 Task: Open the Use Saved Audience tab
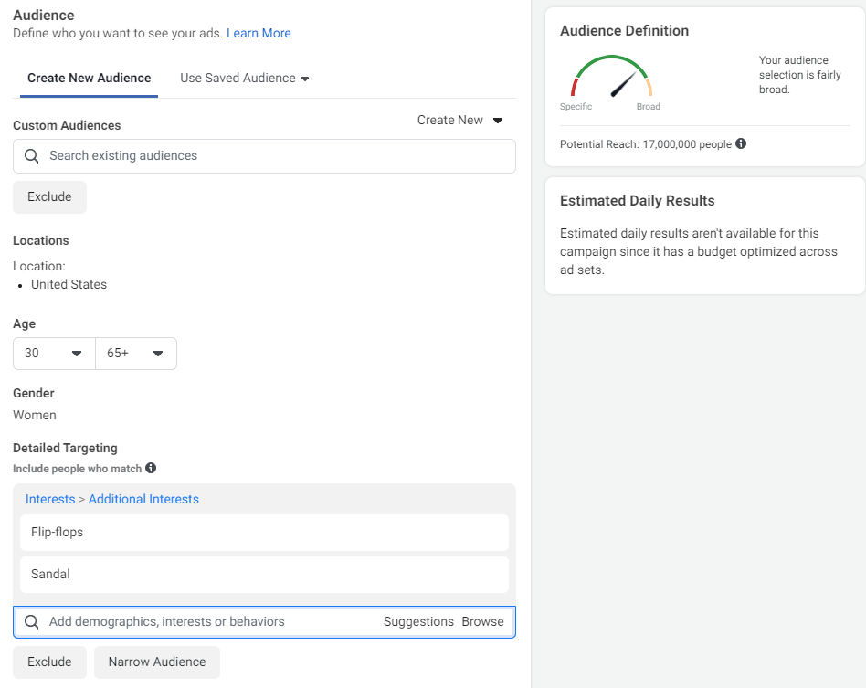[x=244, y=79]
